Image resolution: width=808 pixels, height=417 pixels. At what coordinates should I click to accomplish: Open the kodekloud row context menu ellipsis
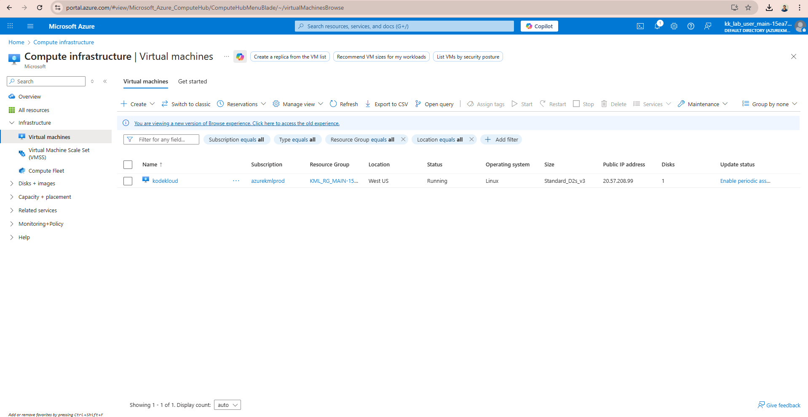coord(236,181)
